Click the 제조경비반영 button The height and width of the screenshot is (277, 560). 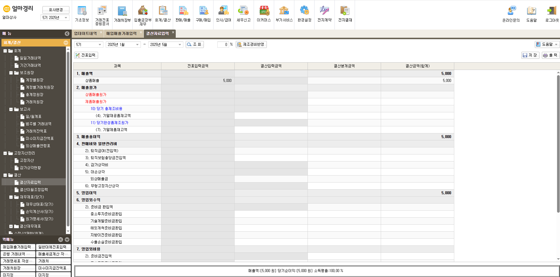point(251,44)
